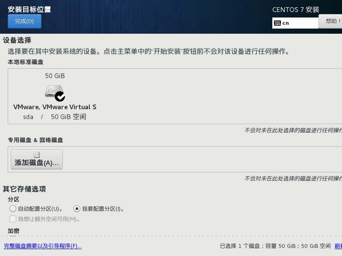Click the keyboard layout icon

[x=277, y=23]
